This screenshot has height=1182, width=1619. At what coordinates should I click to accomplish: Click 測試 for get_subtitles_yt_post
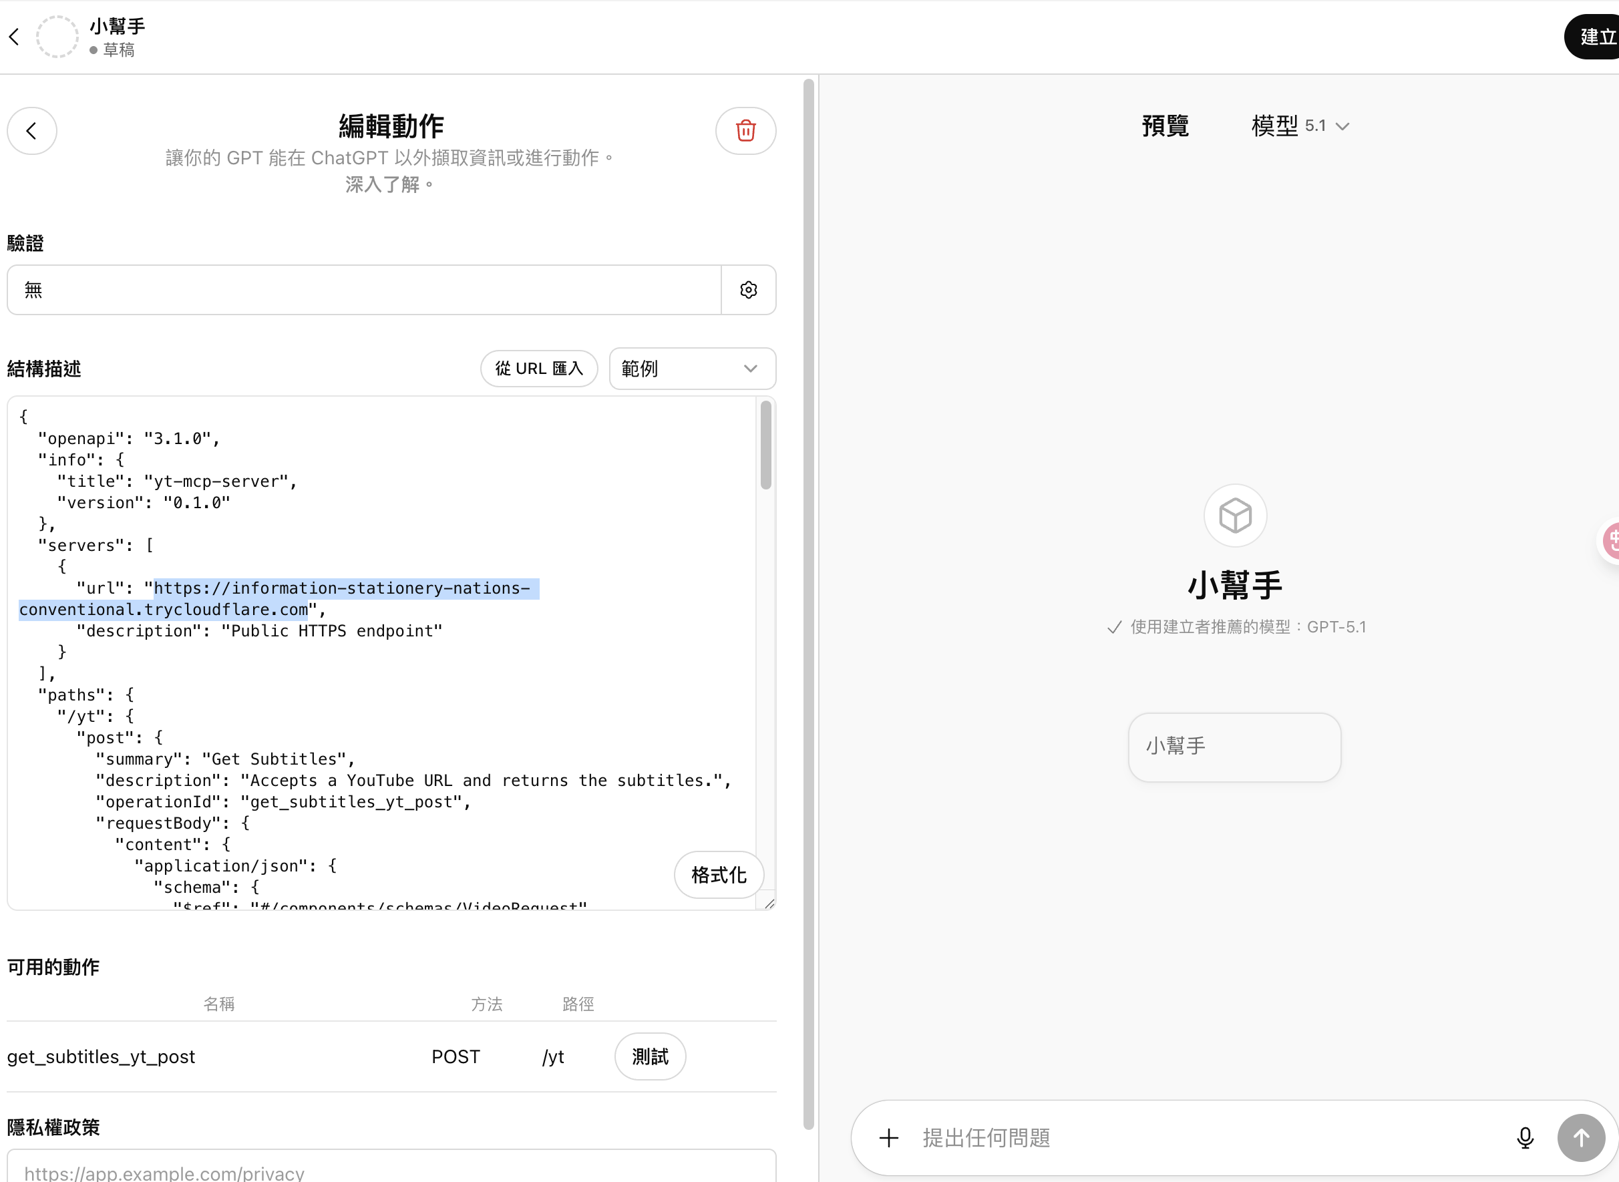pos(650,1056)
